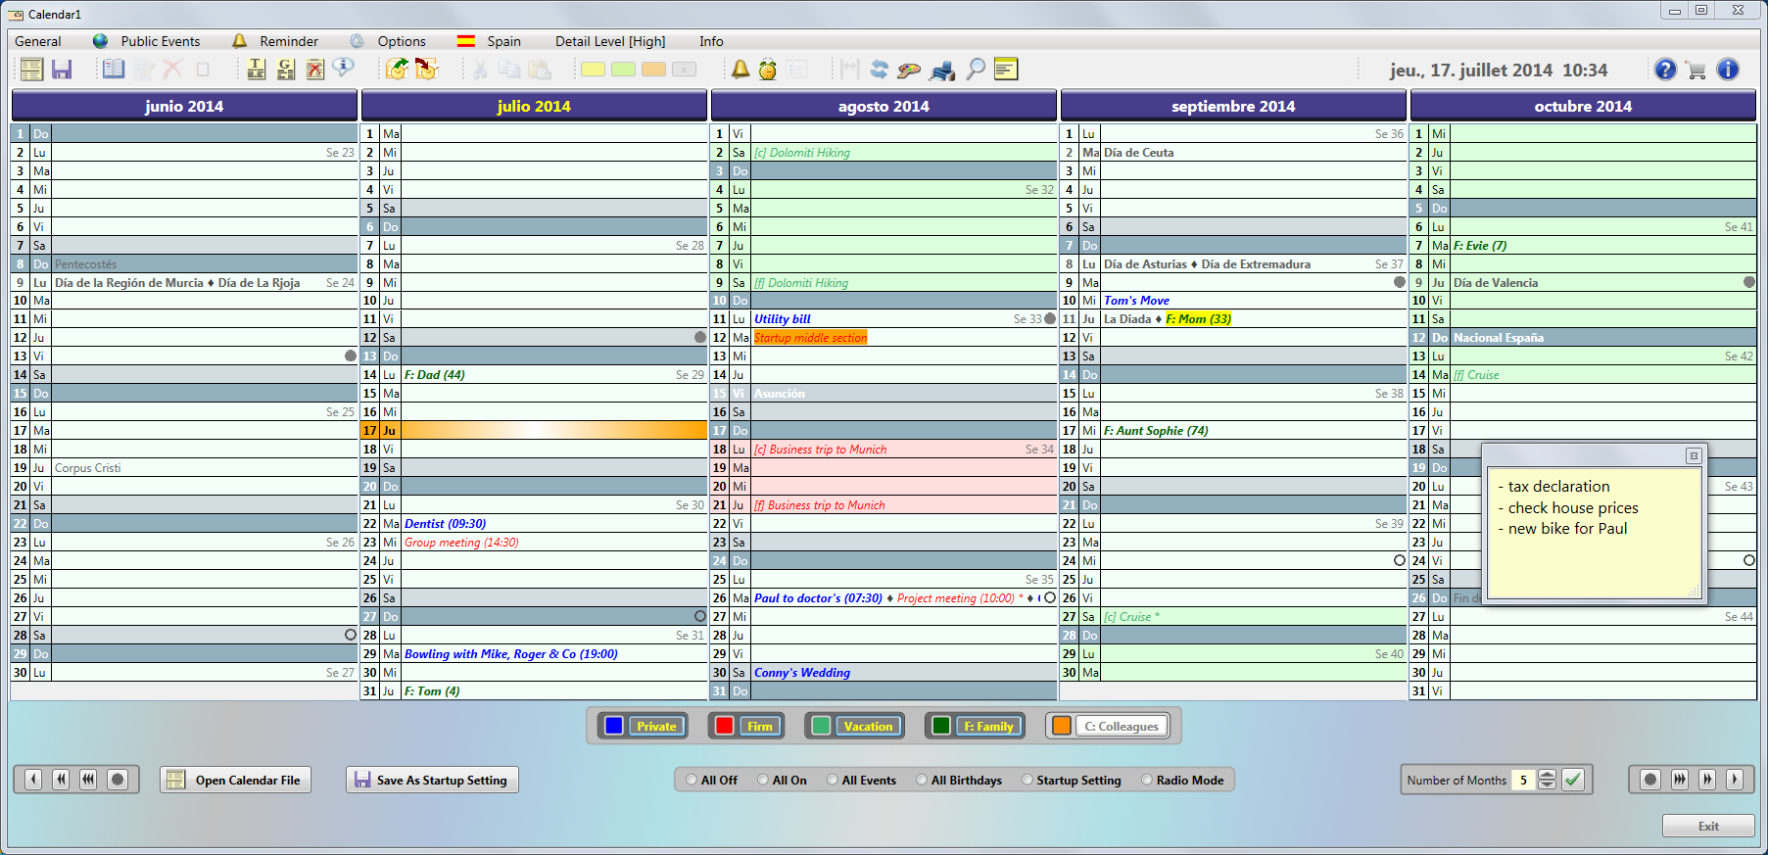Select the All Birthdays radio button
1768x855 pixels.
pyautogui.click(x=922, y=781)
